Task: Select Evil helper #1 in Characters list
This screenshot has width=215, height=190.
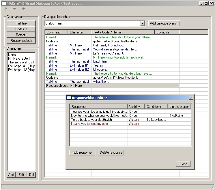Action: [21, 66]
